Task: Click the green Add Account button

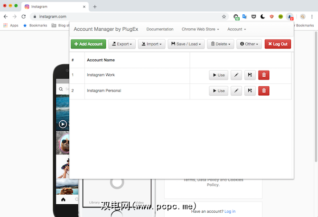Action: 88,44
